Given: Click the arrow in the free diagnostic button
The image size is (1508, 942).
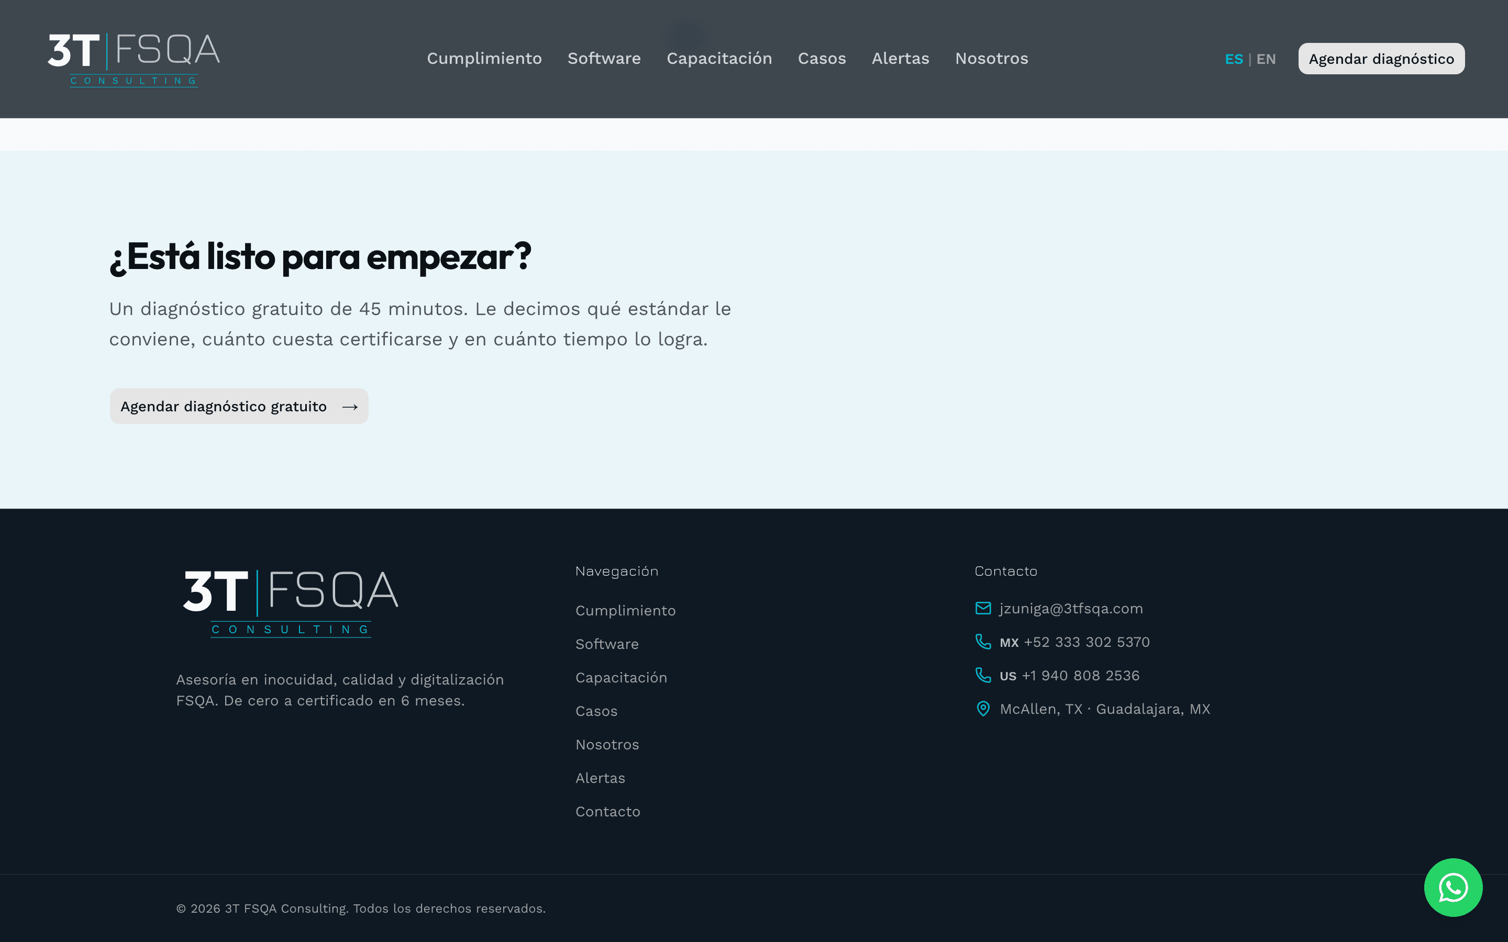Looking at the screenshot, I should [x=350, y=407].
